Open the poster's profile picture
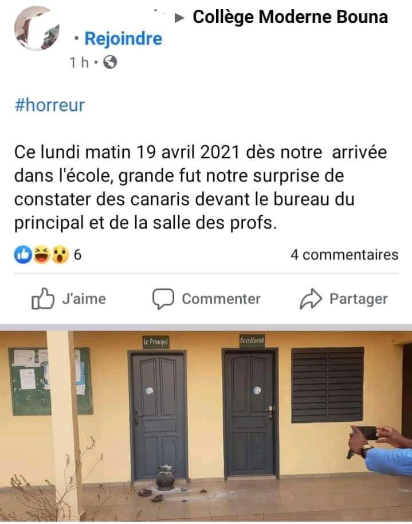Screen dimensions: 412x524 point(37,28)
